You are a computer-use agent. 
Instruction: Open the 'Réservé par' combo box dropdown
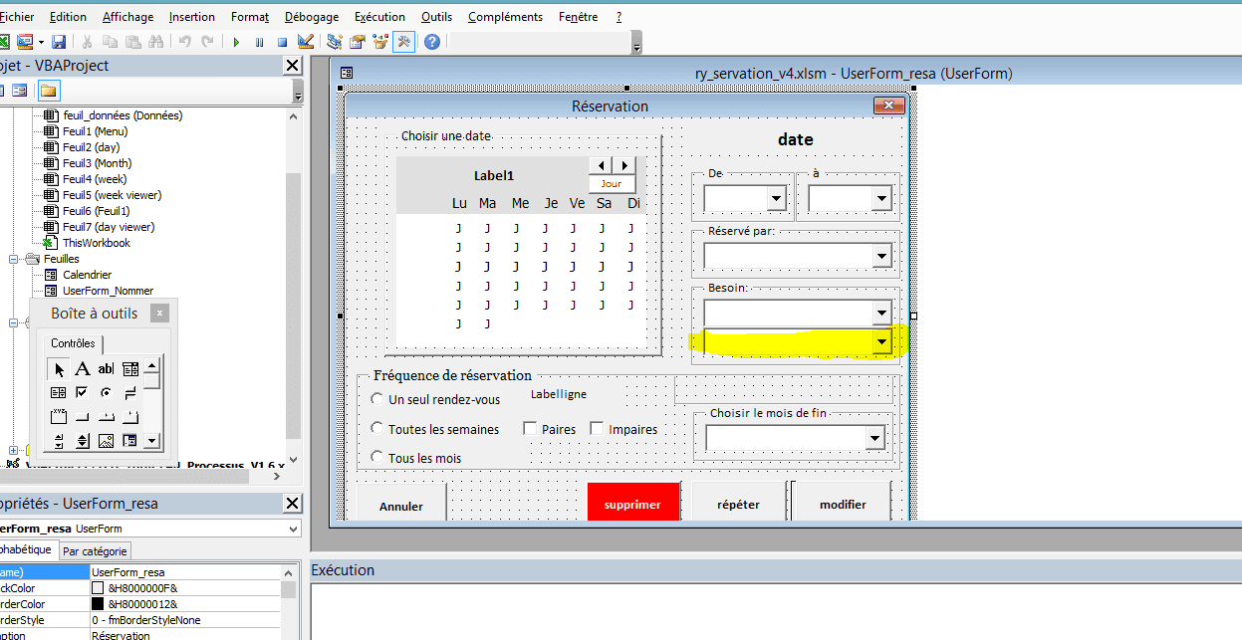click(880, 257)
